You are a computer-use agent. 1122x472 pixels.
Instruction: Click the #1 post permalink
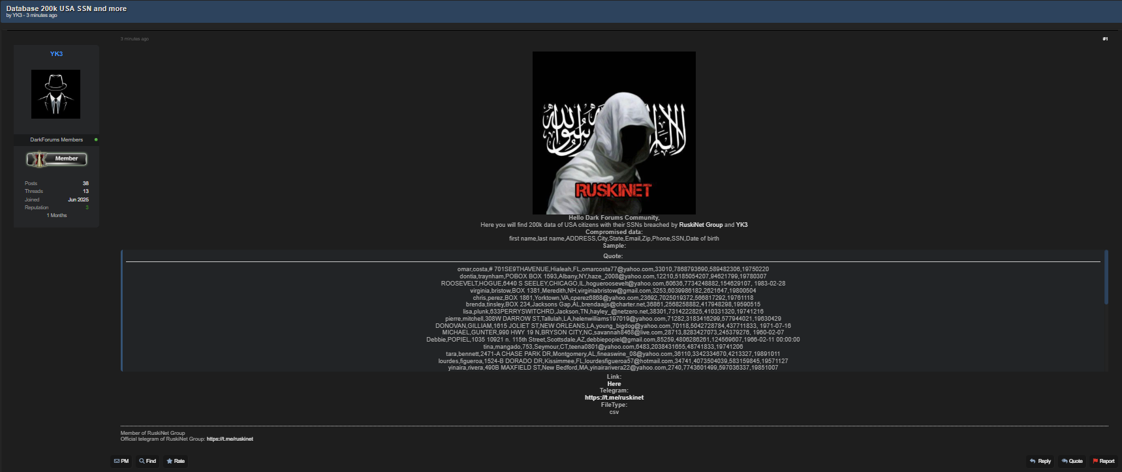(x=1105, y=39)
